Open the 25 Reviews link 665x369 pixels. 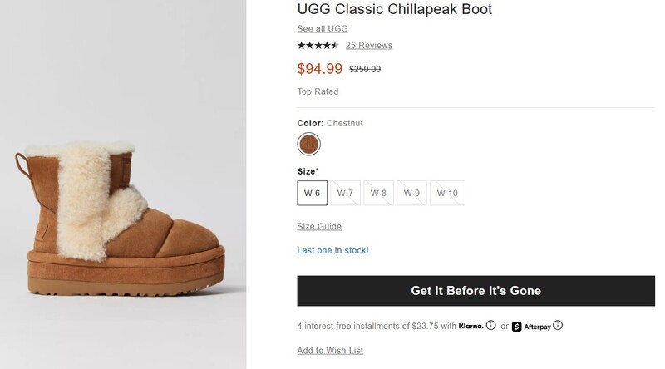[369, 45]
